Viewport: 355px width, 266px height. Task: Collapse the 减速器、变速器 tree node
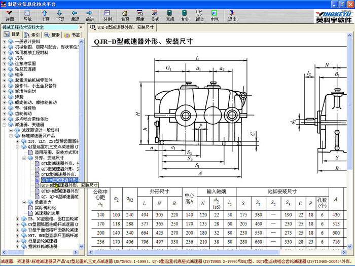coord(5,125)
